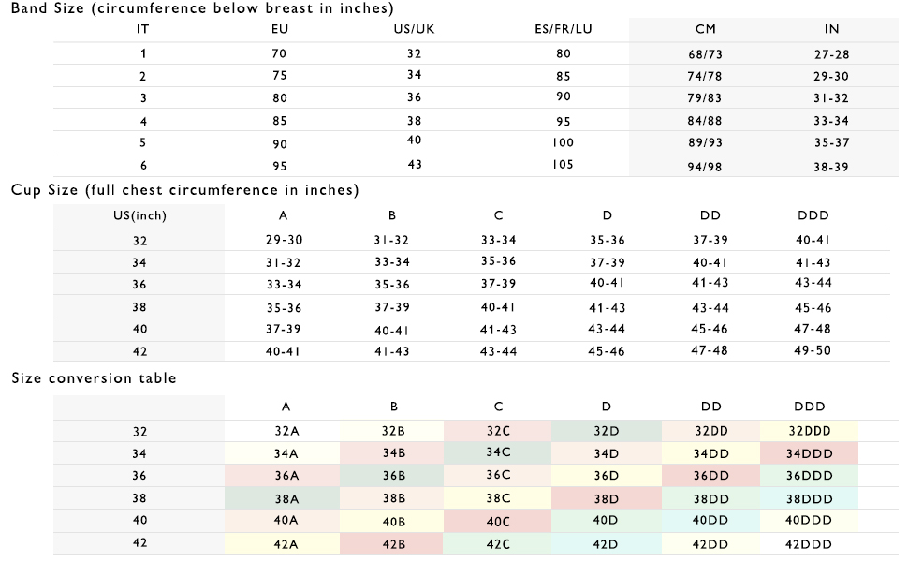Click the ES/FR/LU column header

point(563,29)
